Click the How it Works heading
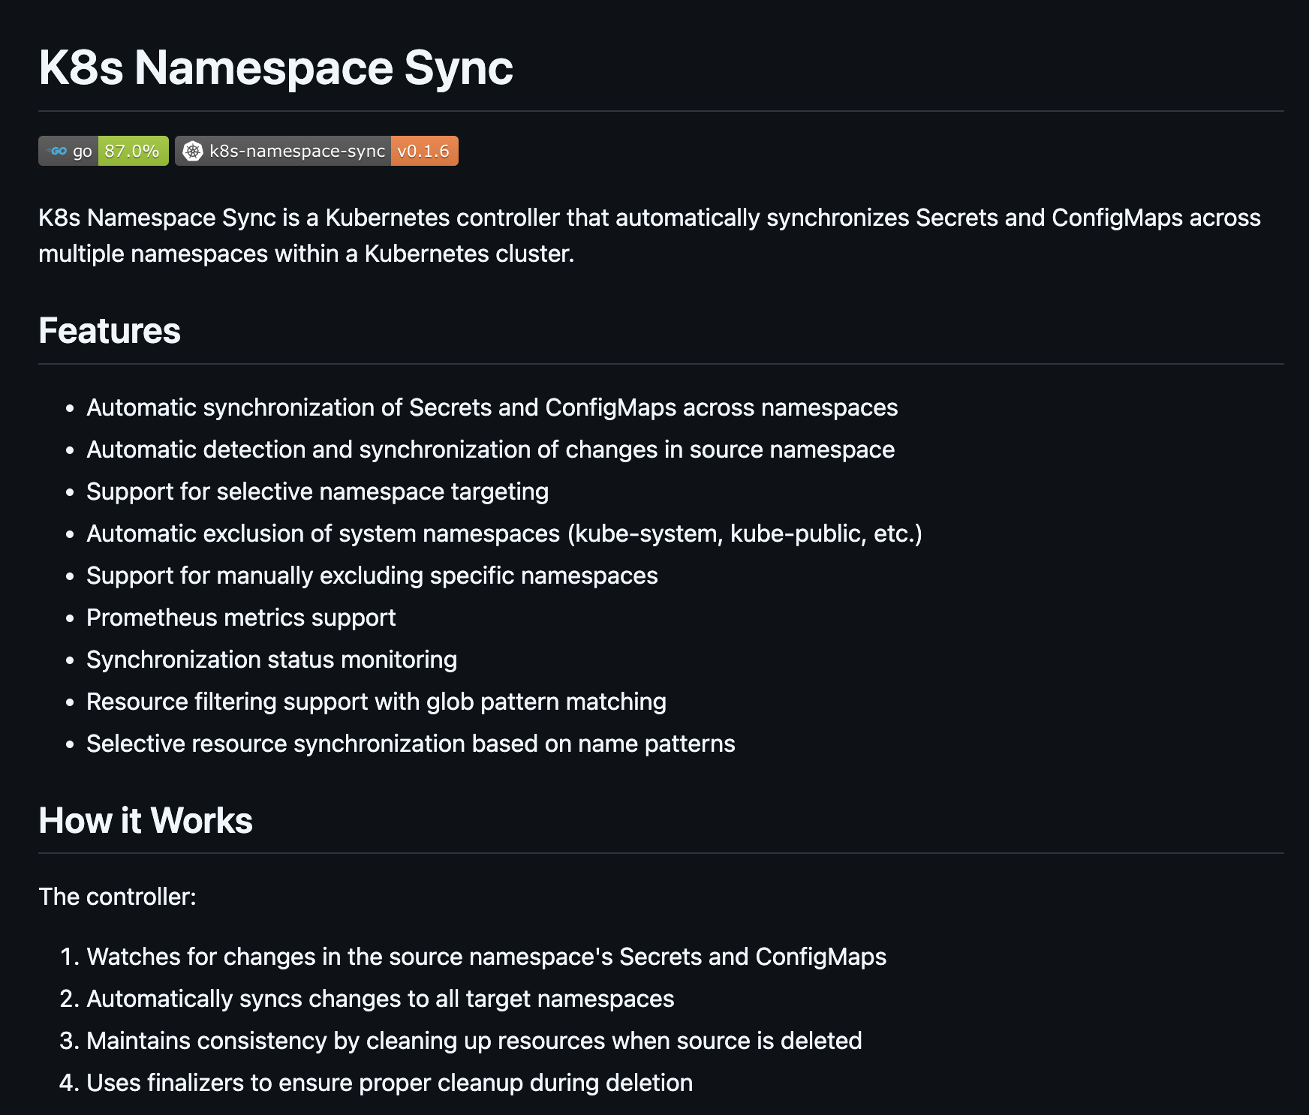Screen dimensions: 1309x1115 click(146, 820)
